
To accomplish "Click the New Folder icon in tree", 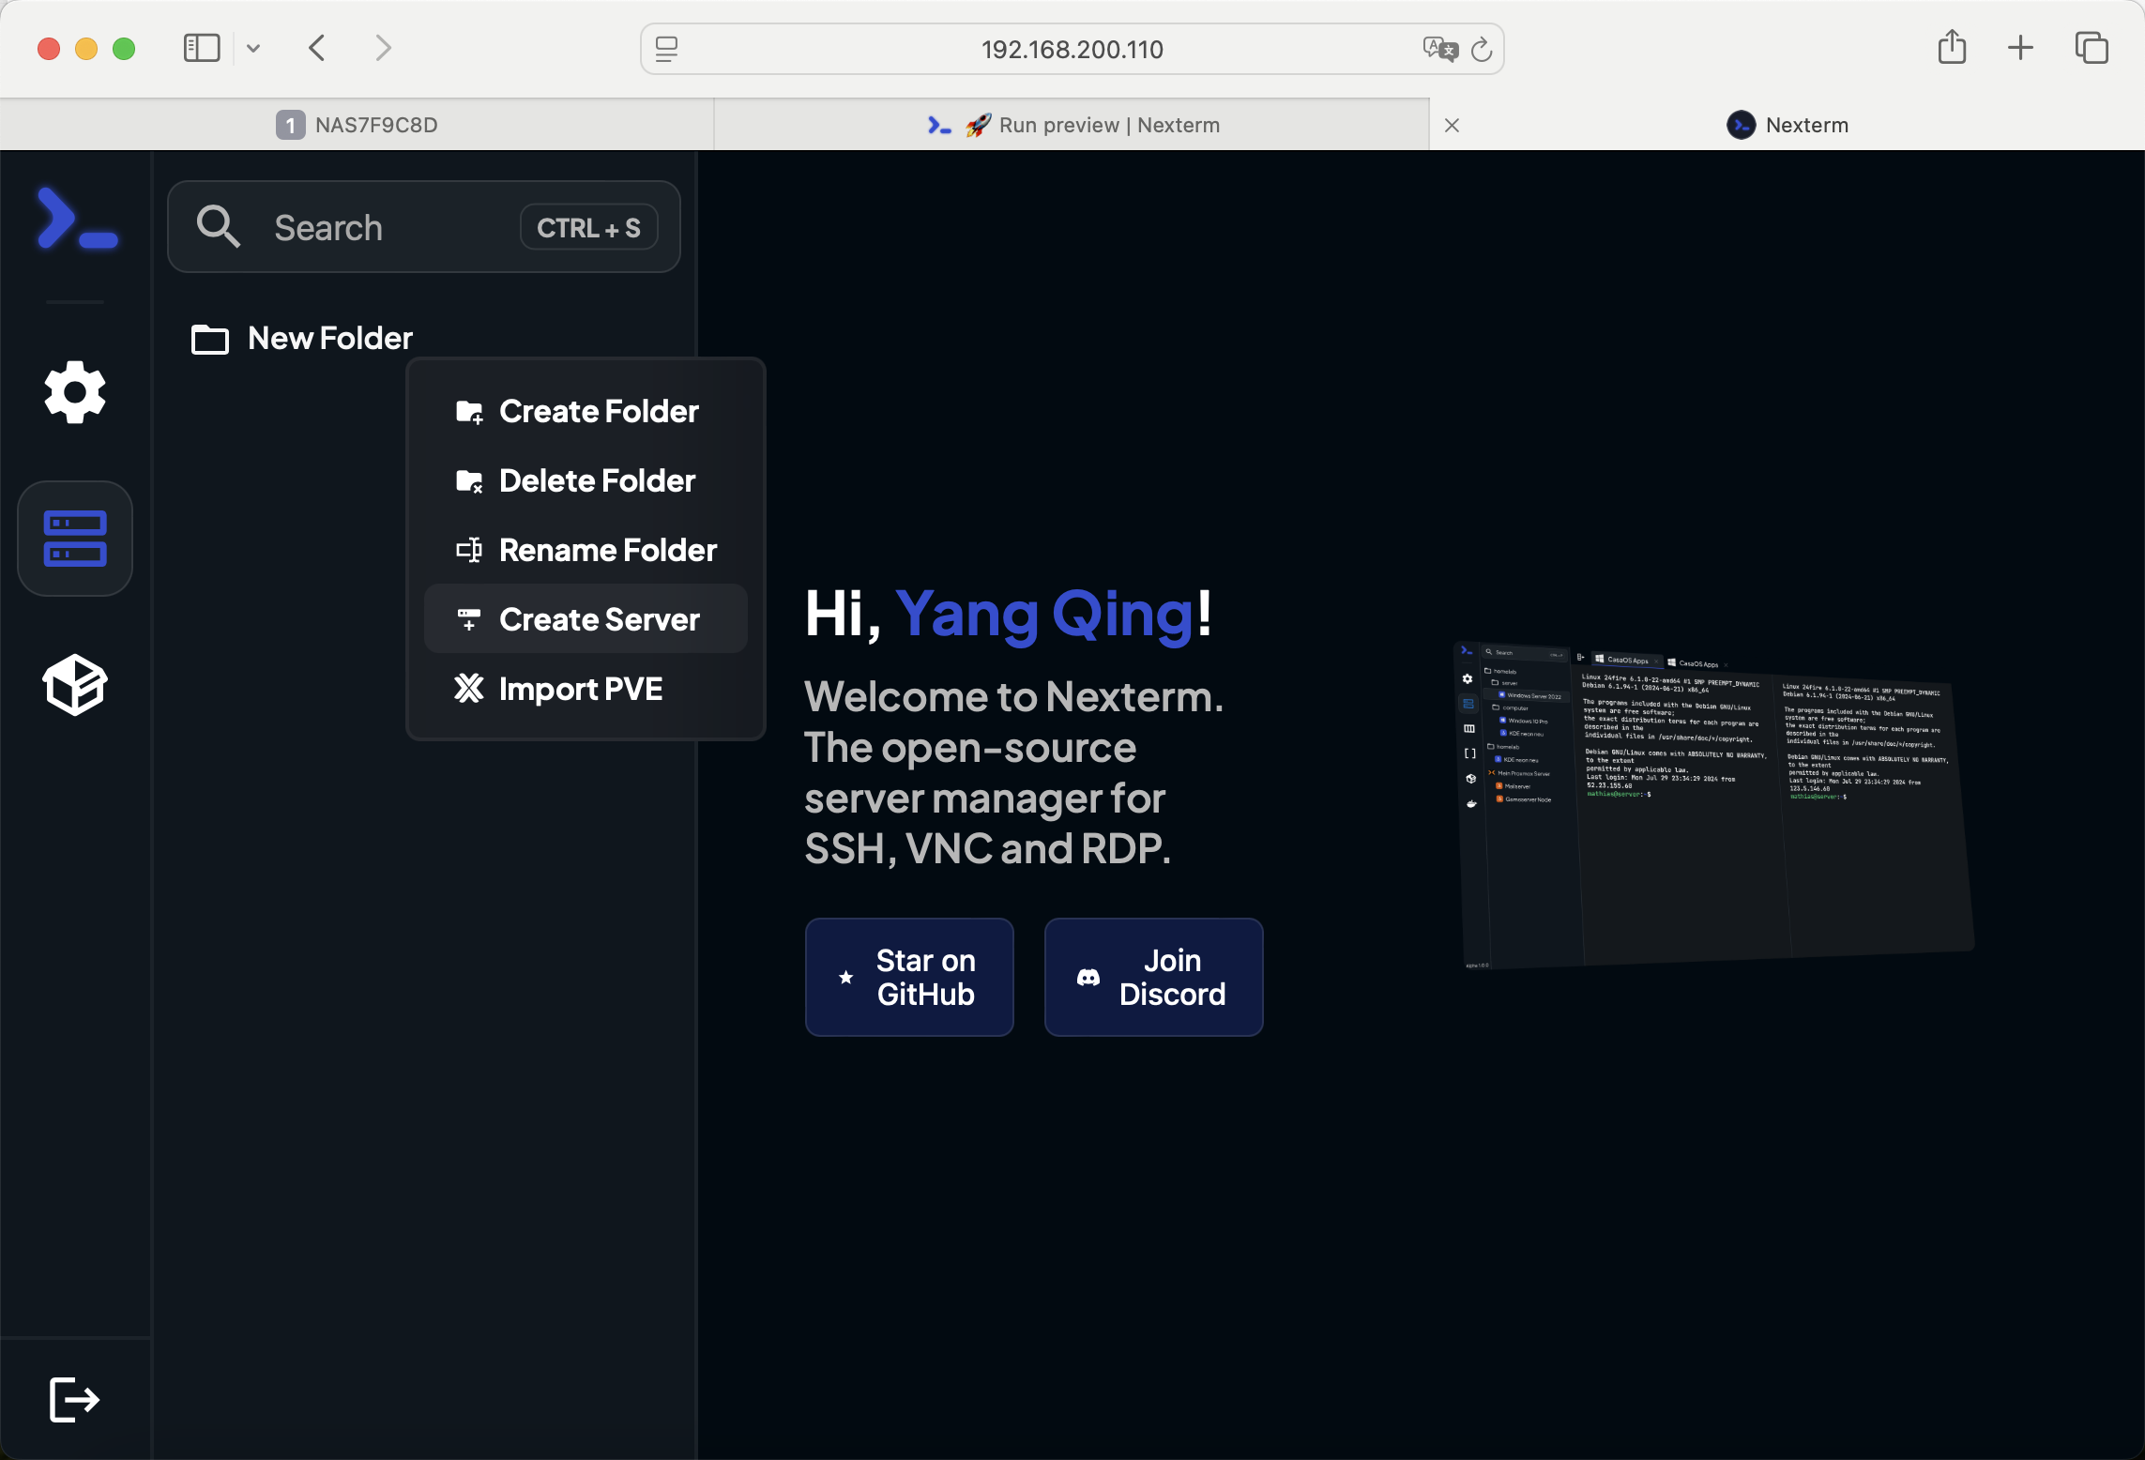I will tap(210, 339).
